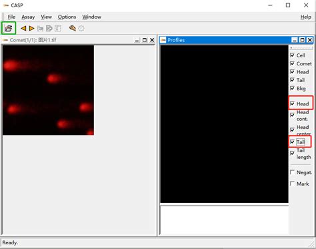Go to previous comet image arrow

tap(23, 28)
